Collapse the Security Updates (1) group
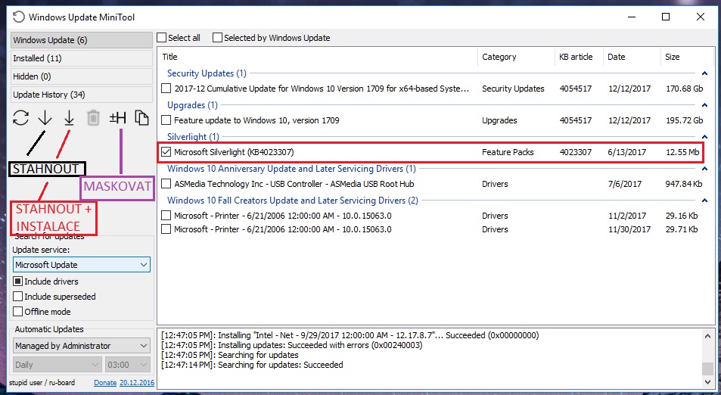Viewport: 721px width, 395px height. [x=704, y=73]
